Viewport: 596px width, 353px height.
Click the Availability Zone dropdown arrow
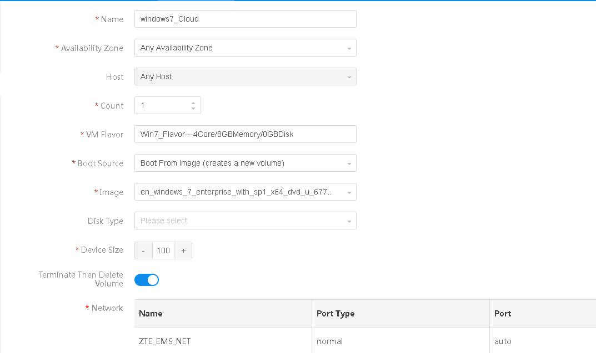[x=349, y=48]
